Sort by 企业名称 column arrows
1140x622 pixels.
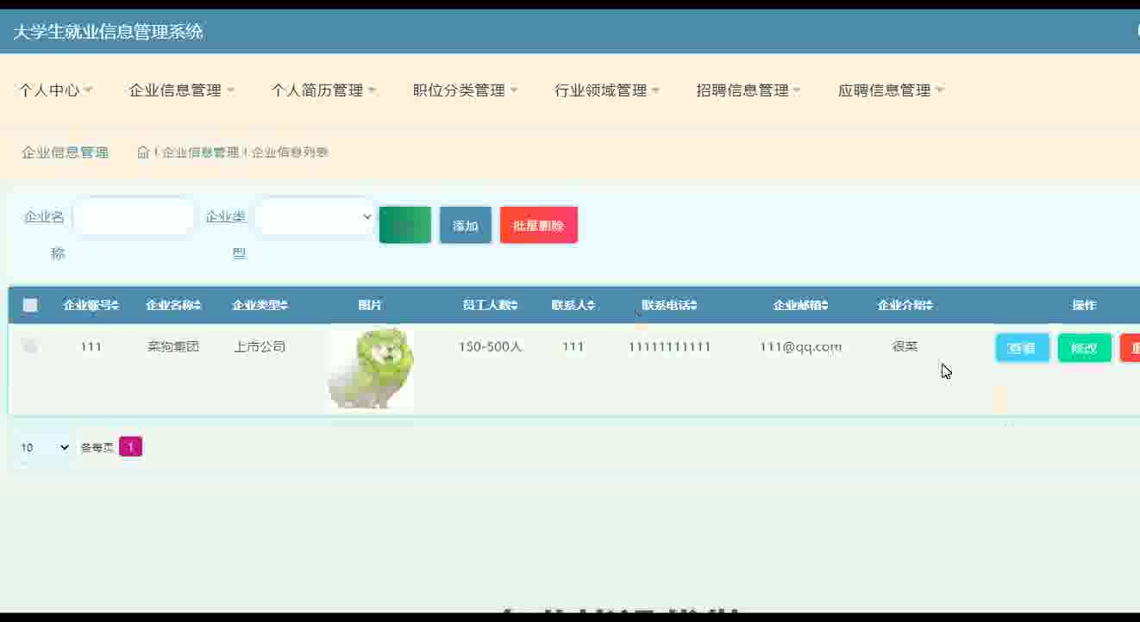tap(197, 305)
